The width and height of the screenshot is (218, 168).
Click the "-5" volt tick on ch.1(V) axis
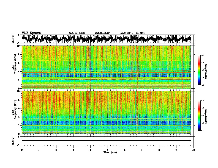point(18,43)
